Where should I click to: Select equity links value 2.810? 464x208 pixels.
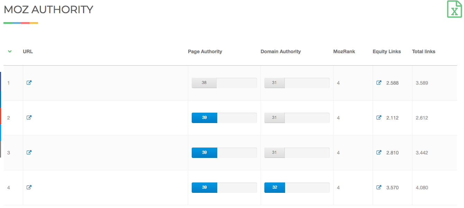[x=392, y=153]
